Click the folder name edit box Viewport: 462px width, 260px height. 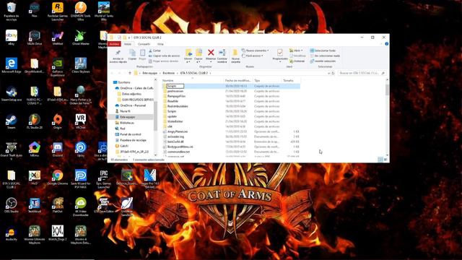(x=175, y=86)
